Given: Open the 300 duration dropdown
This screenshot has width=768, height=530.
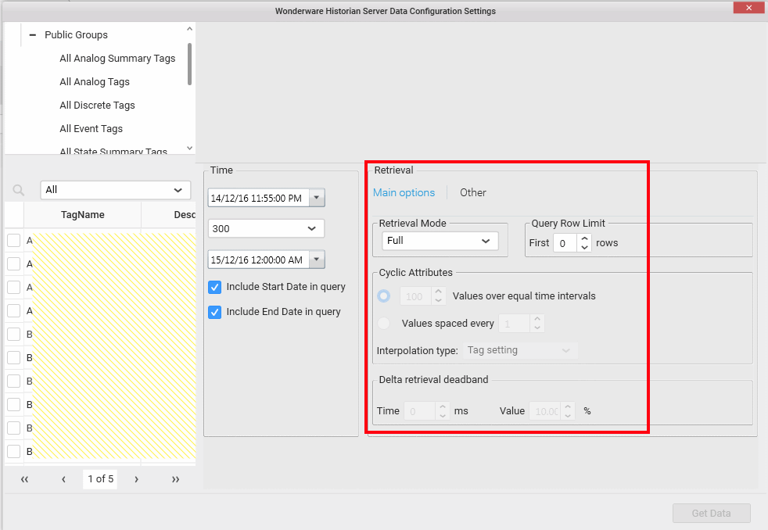Looking at the screenshot, I should [266, 228].
